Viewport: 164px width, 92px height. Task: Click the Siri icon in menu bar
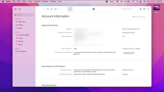145,2
